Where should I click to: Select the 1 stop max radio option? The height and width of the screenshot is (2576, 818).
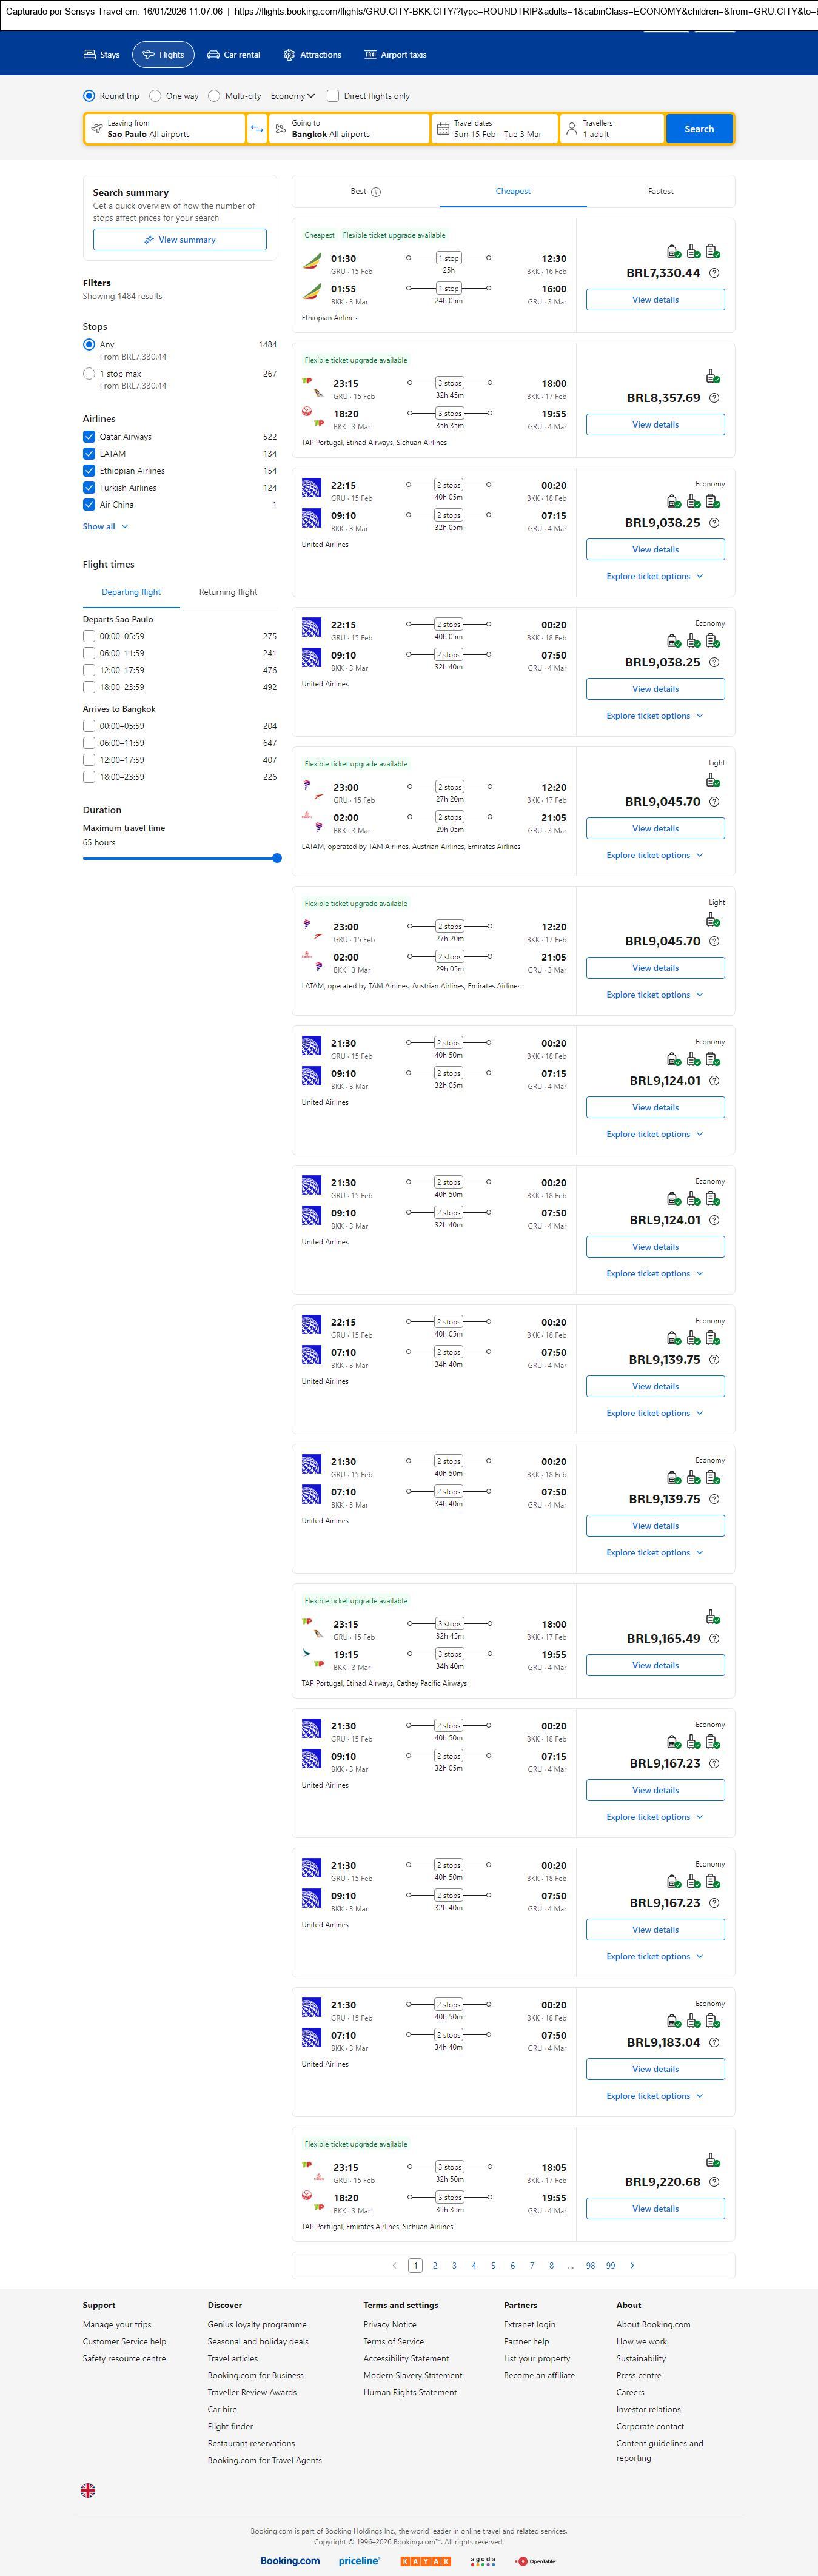click(89, 373)
